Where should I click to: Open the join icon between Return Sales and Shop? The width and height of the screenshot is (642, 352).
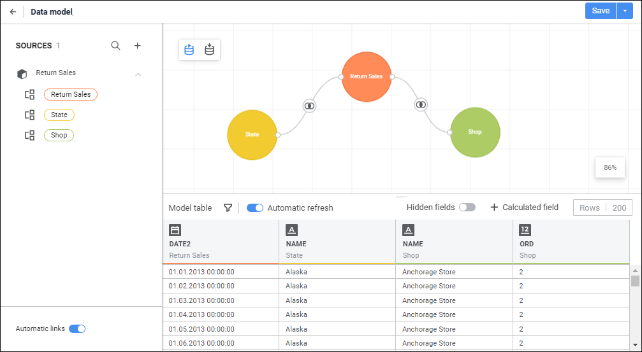point(421,104)
